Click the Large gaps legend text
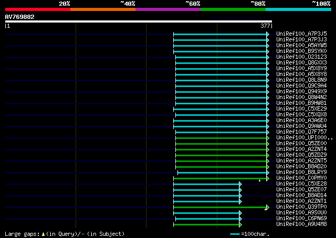 [x=22, y=234]
